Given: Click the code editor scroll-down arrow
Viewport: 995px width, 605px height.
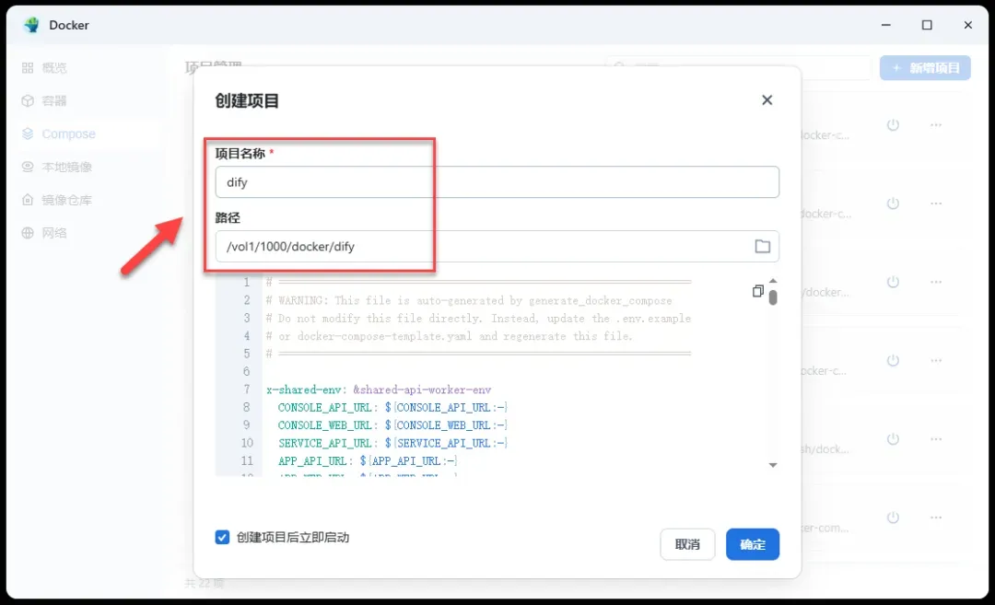Looking at the screenshot, I should [x=773, y=465].
